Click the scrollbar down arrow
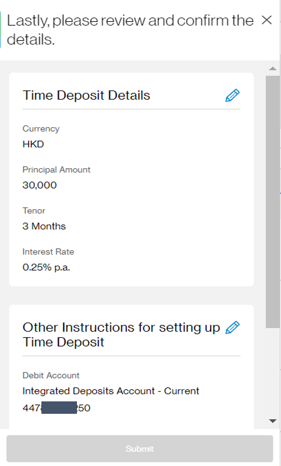The height and width of the screenshot is (466, 281). pos(272,421)
